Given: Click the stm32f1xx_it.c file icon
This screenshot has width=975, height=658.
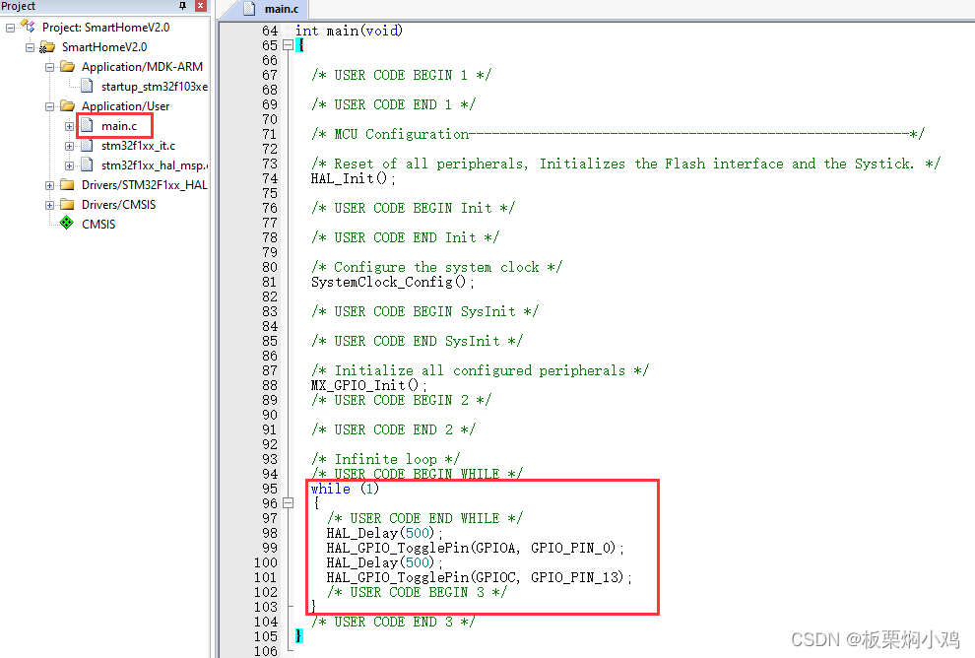Looking at the screenshot, I should point(87,145).
